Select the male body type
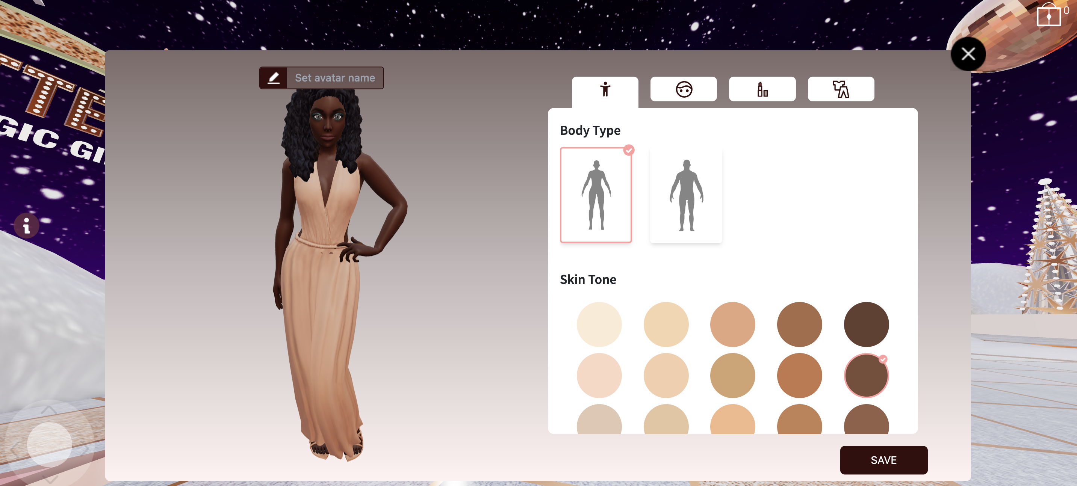This screenshot has width=1077, height=486. tap(686, 195)
